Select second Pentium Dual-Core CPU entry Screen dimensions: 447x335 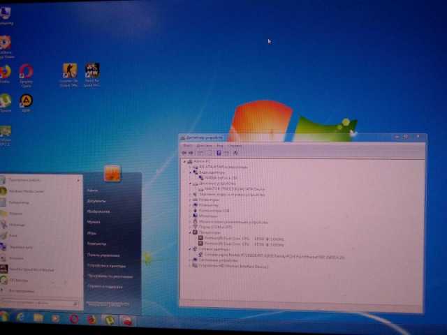pyautogui.click(x=241, y=244)
